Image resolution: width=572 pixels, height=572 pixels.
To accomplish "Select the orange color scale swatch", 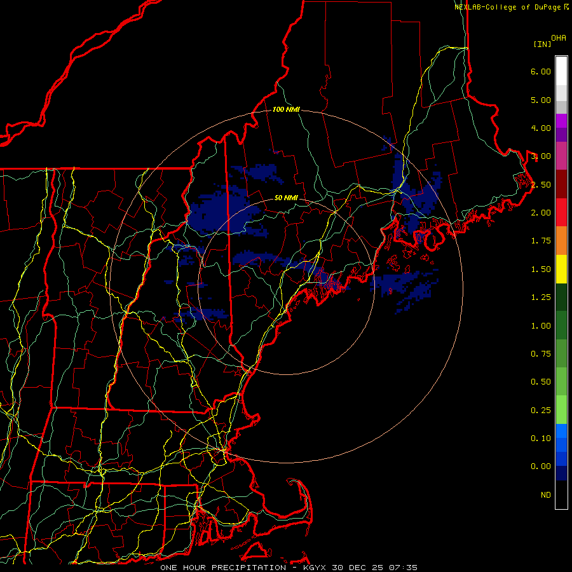I will click(561, 241).
